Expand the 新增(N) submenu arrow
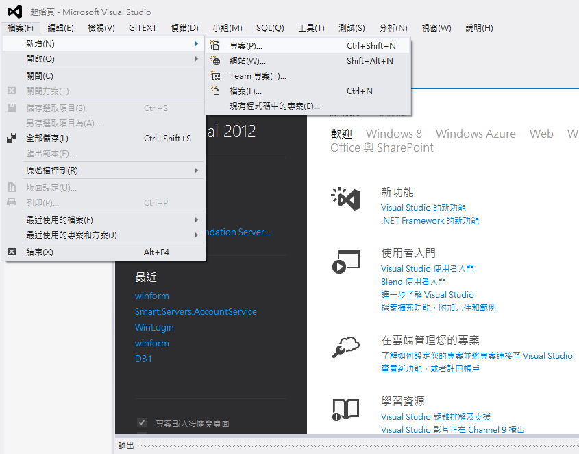Screen dimensions: 579x454 coord(197,44)
